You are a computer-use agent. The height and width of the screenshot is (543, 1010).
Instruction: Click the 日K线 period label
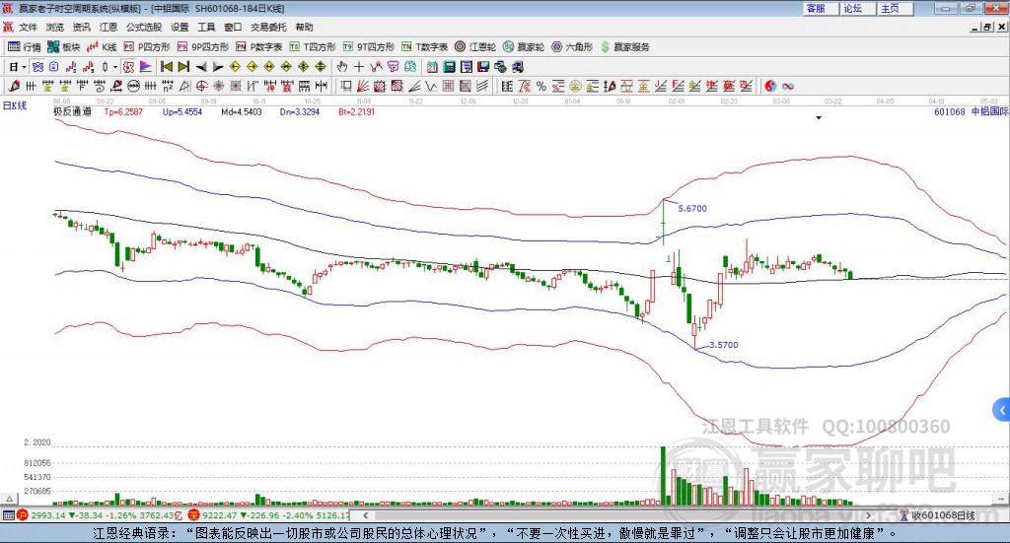15,105
